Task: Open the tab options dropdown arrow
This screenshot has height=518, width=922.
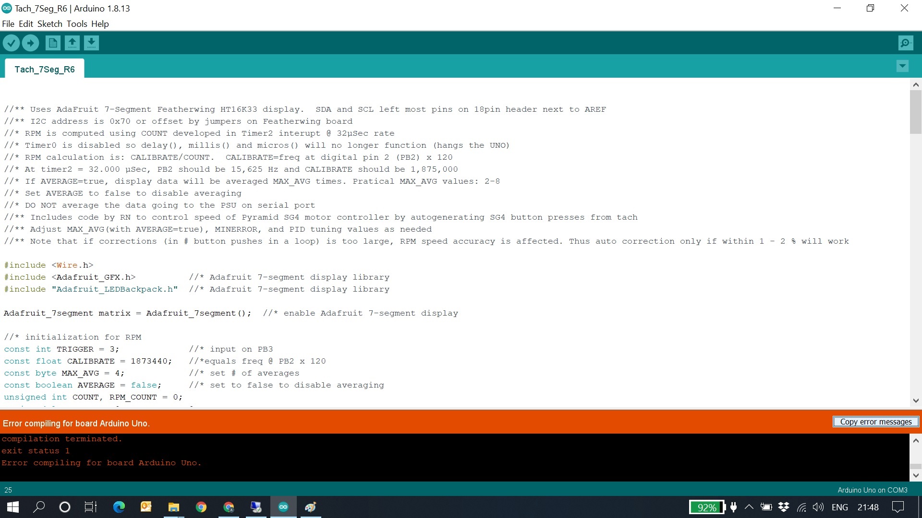Action: pyautogui.click(x=902, y=66)
